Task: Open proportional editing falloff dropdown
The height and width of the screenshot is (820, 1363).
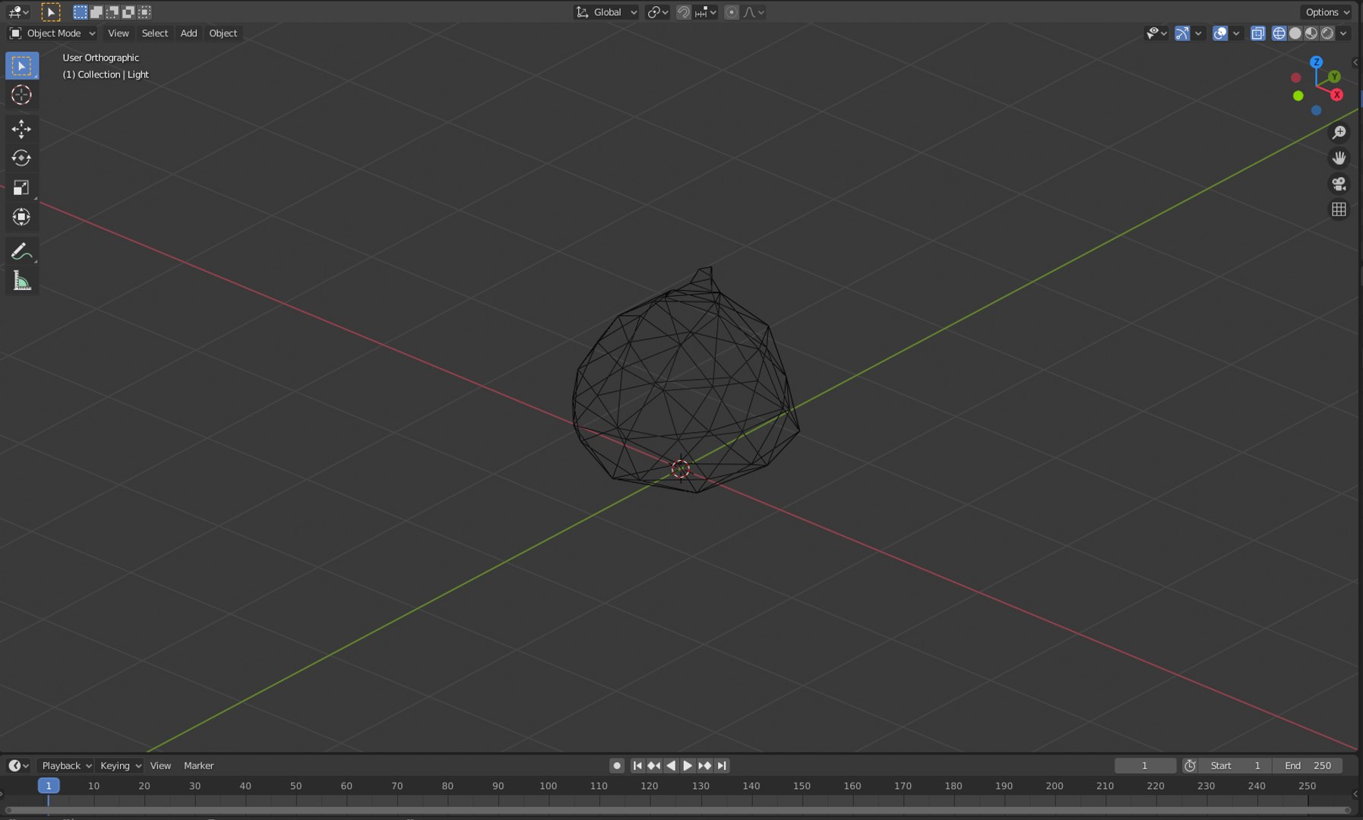Action: [x=753, y=12]
